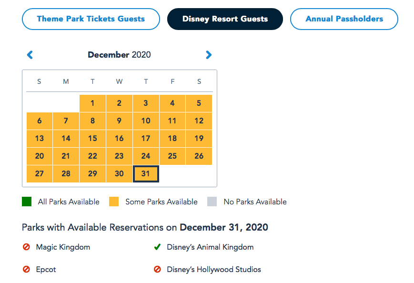Image resolution: width=414 pixels, height=283 pixels.
Task: Click the gray No Parks Available swatch
Action: [212, 202]
